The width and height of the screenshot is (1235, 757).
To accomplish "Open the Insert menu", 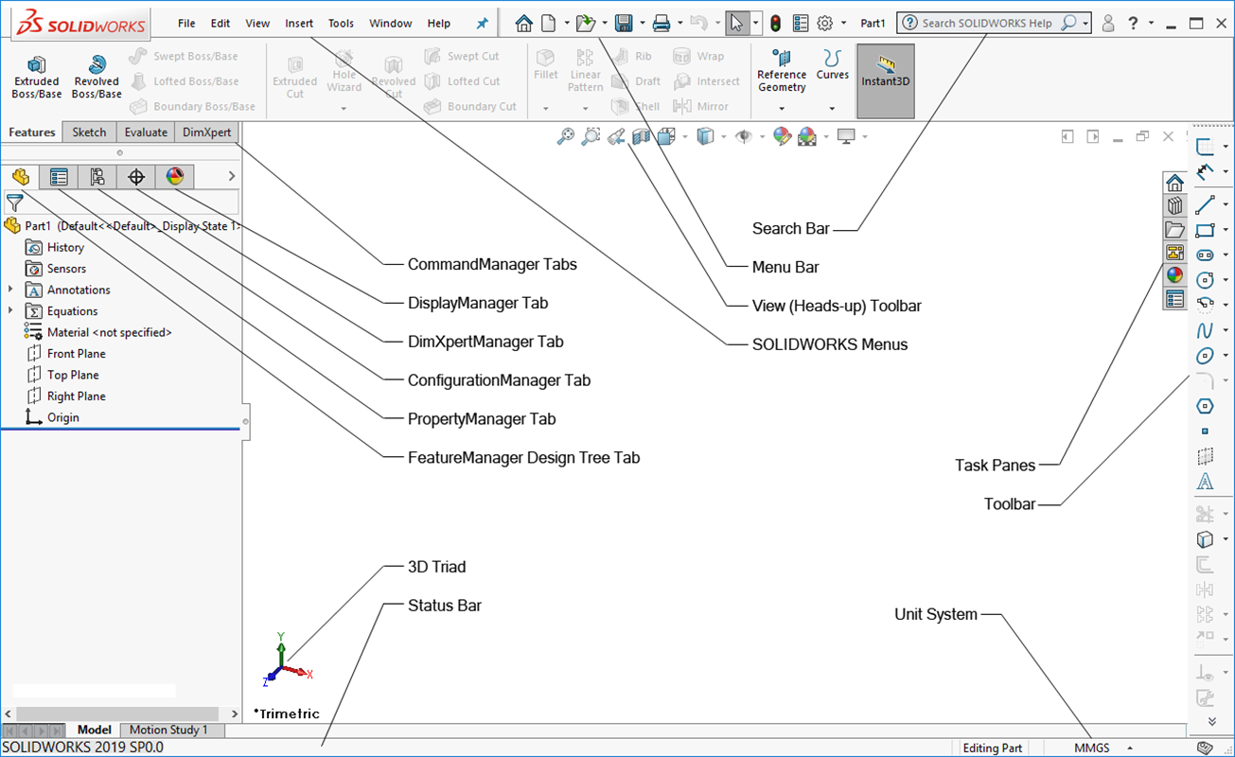I will 299,23.
